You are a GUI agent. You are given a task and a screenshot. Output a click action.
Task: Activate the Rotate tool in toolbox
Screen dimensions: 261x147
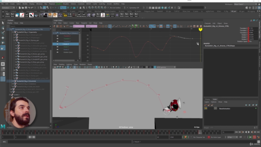[x=3, y=43]
